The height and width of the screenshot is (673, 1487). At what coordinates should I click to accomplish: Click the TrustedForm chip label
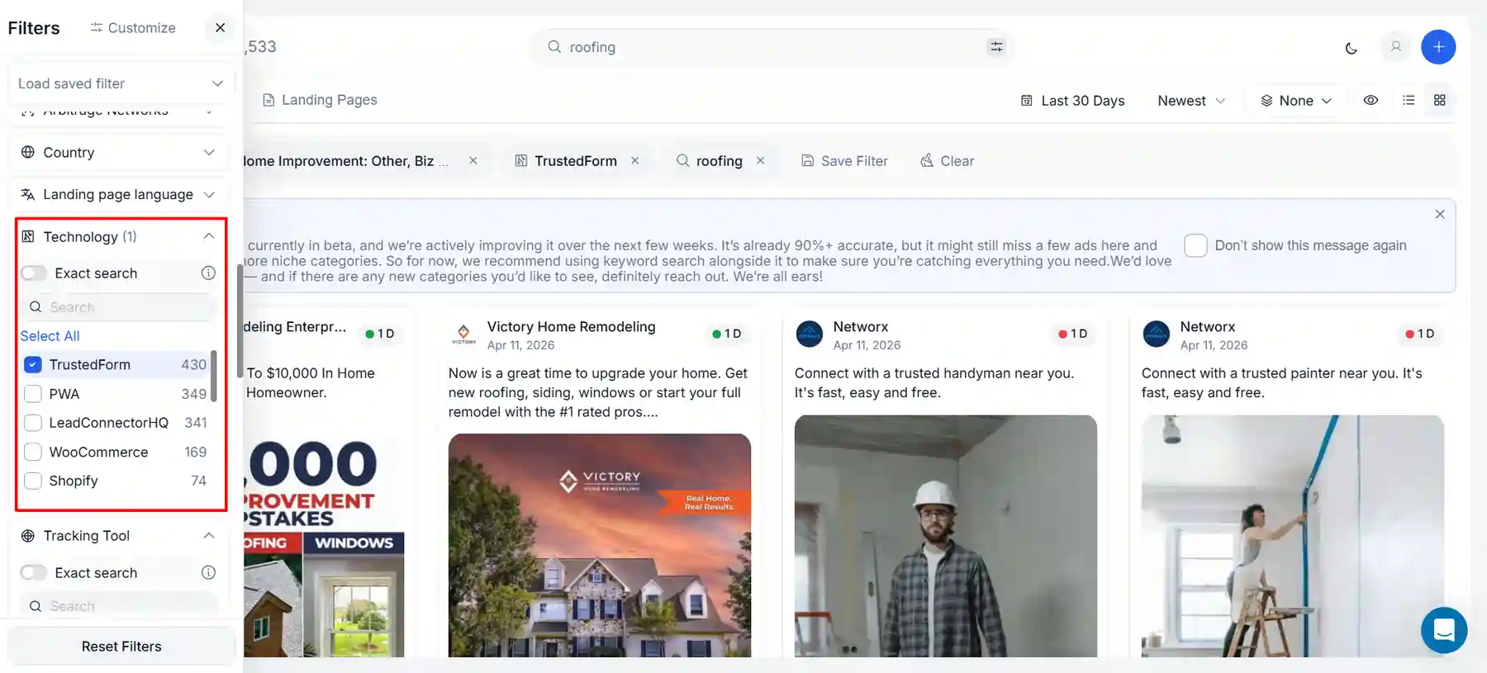click(576, 161)
